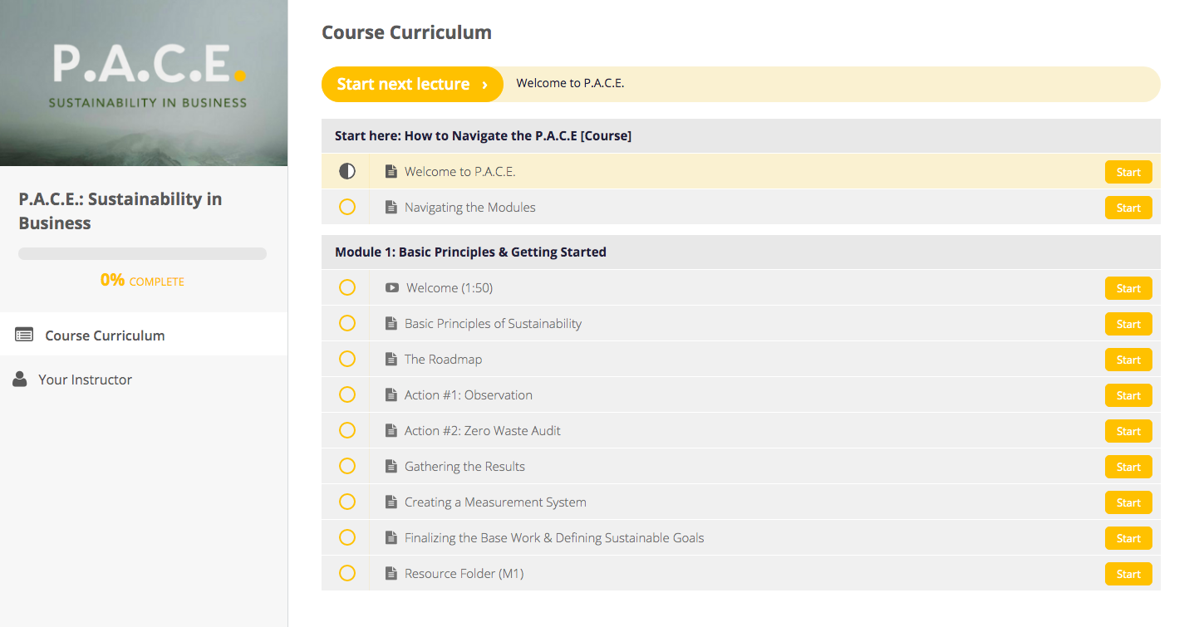Click the half-filled status circle for Welcome to P.A.C.E.
The height and width of the screenshot is (627, 1189).
(x=347, y=171)
